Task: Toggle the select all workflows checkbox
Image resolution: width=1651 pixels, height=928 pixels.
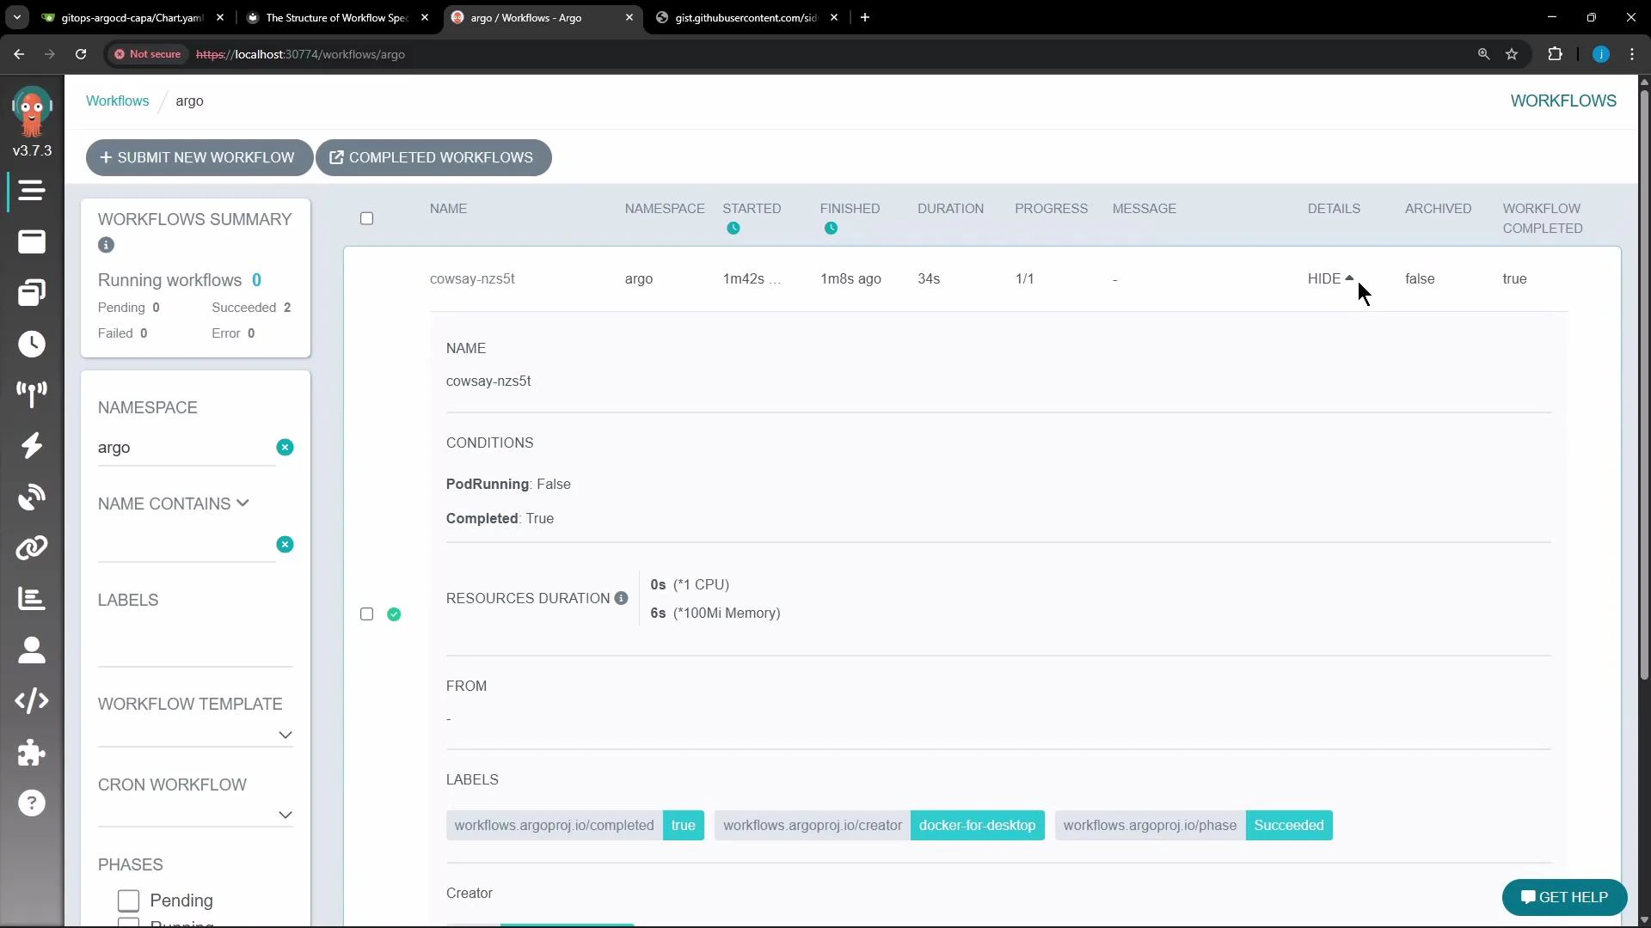Action: 366,218
